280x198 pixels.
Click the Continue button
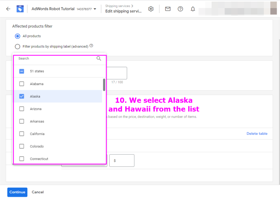pos(17,192)
